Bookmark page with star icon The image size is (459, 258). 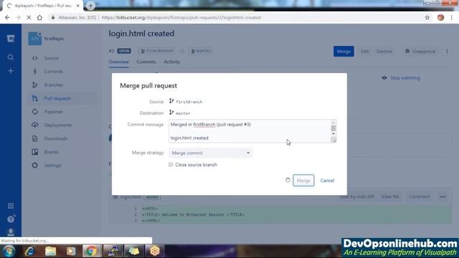coord(427,17)
